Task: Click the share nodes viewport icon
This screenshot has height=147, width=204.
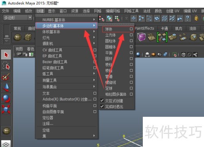Action: click(x=195, y=55)
